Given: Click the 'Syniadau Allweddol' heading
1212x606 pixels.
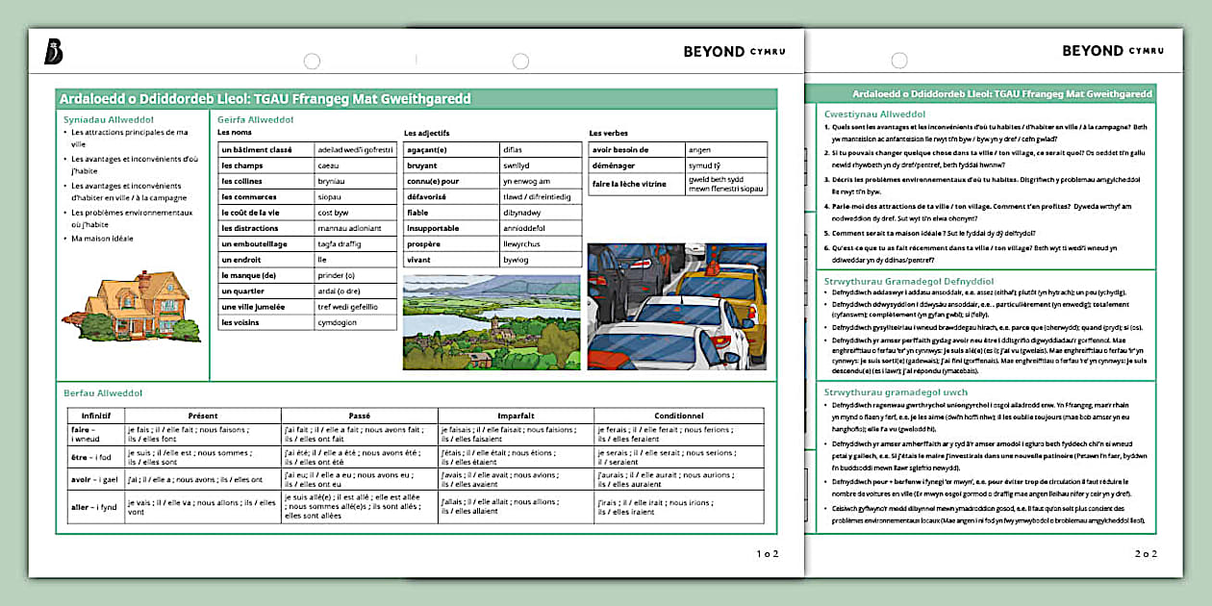Looking at the screenshot, I should (x=103, y=119).
